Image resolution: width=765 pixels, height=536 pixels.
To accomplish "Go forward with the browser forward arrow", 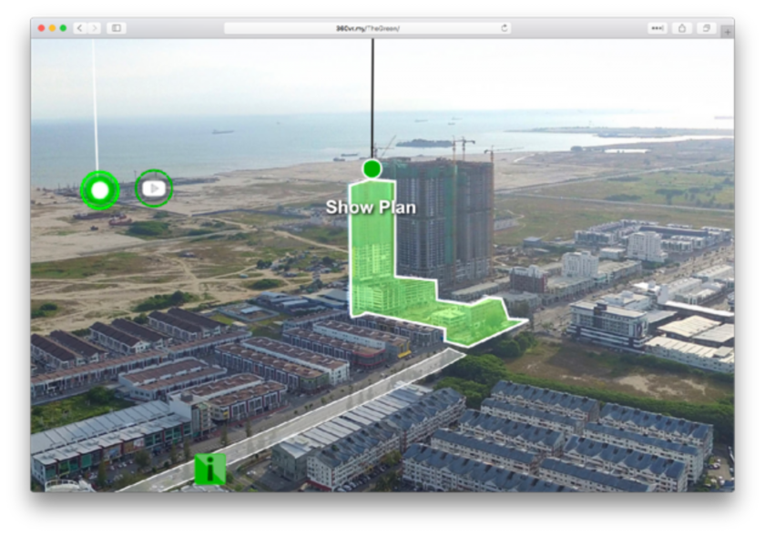I will click(x=94, y=28).
